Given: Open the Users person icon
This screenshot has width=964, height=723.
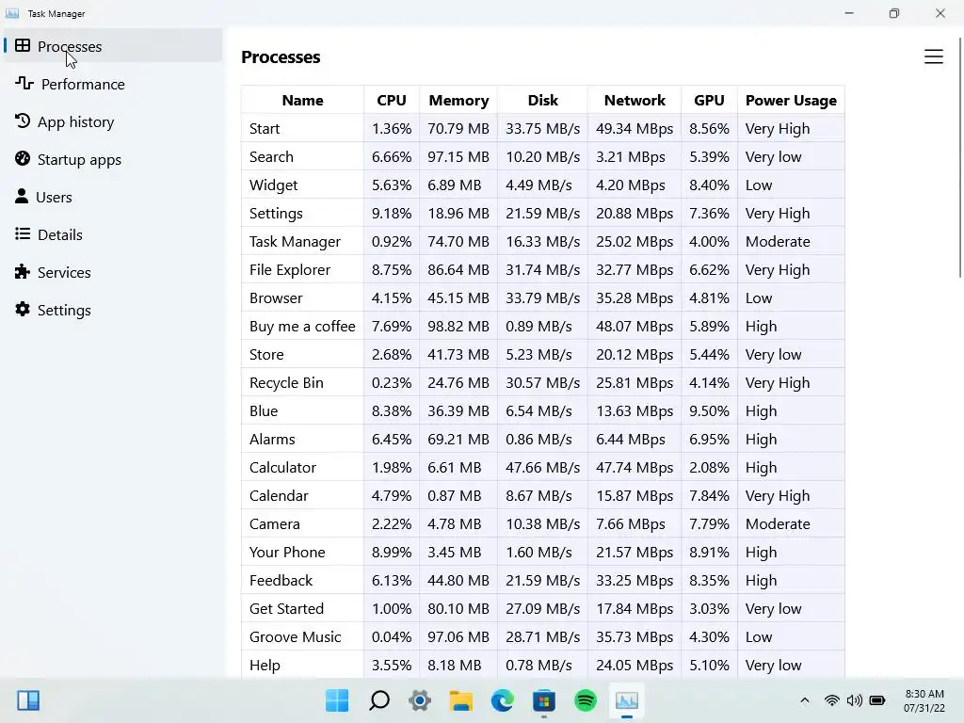Looking at the screenshot, I should click(22, 197).
